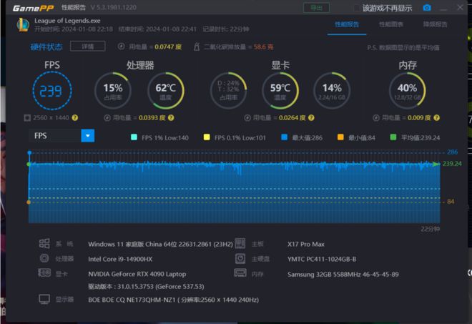
Task: Open the FPS chart metric dropdown arrow
Action: click(87, 136)
